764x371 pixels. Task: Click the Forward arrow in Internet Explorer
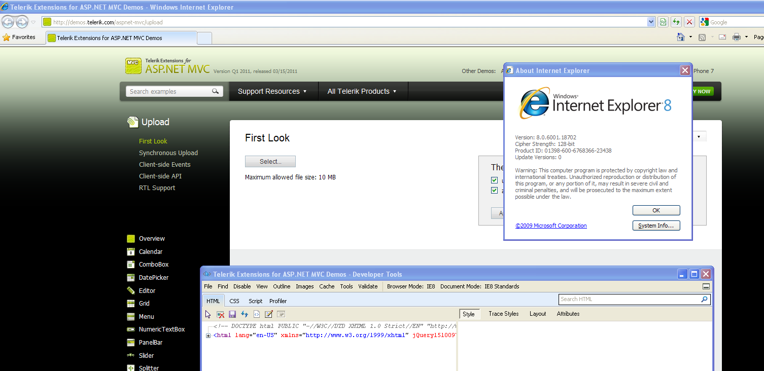(22, 22)
